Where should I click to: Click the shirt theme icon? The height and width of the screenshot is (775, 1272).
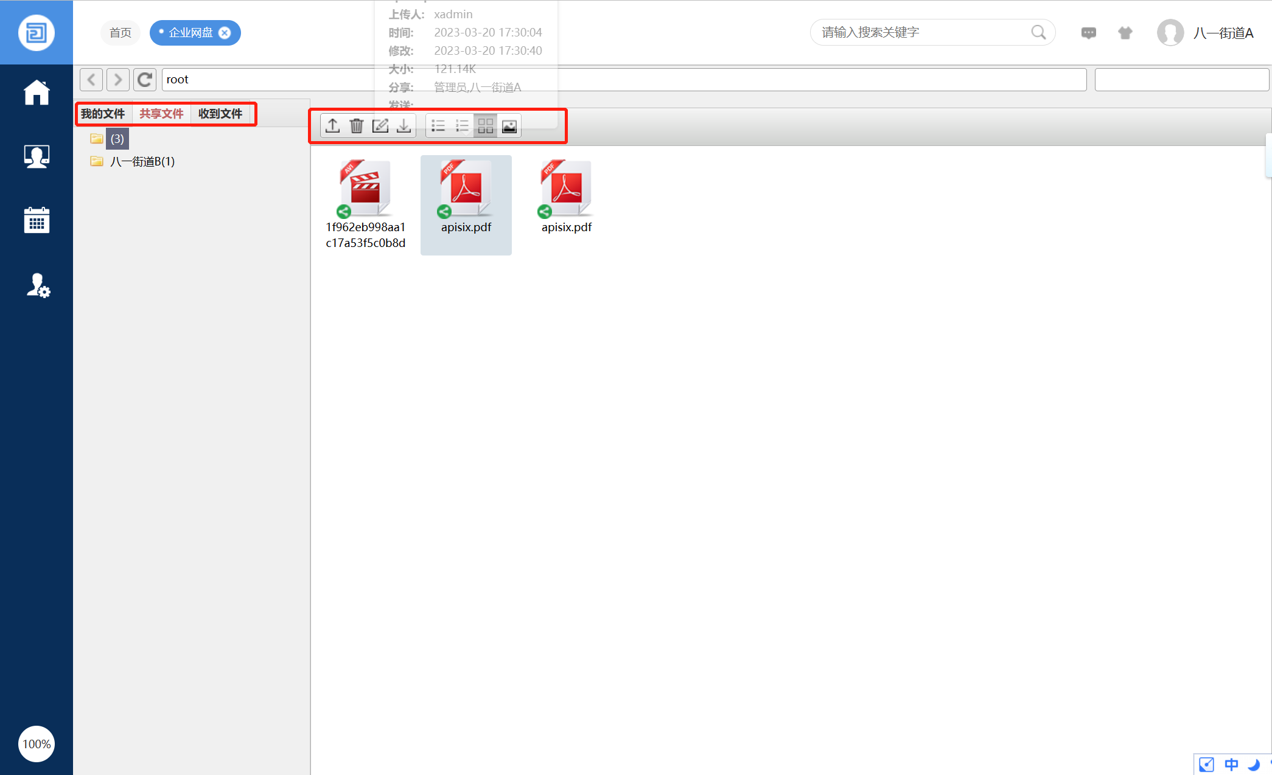1125,33
